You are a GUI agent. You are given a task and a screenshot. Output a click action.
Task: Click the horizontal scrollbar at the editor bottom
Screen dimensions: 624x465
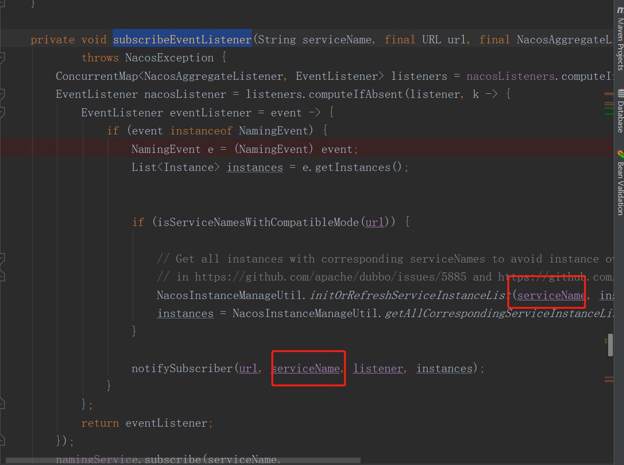(x=183, y=460)
